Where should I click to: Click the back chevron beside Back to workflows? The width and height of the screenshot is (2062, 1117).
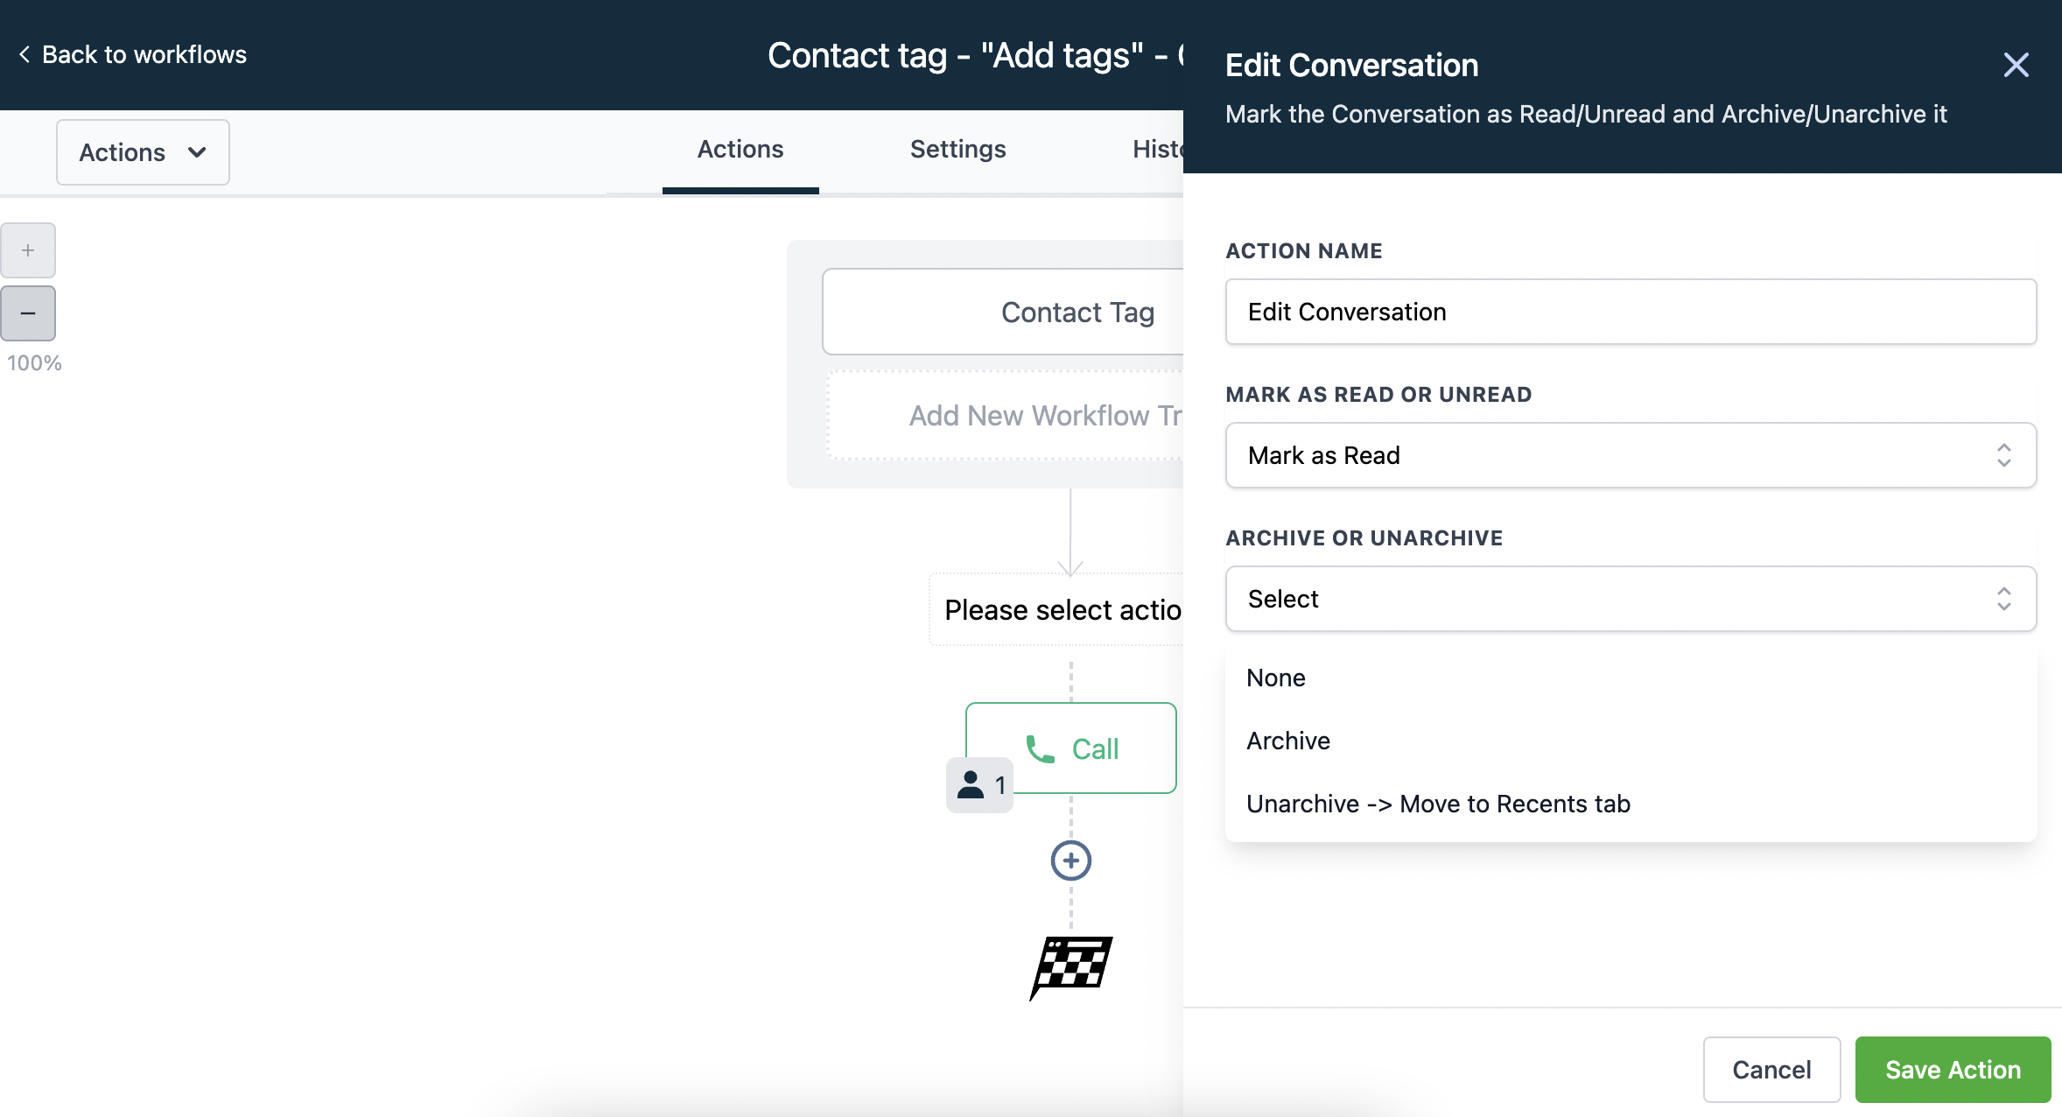[x=26, y=53]
